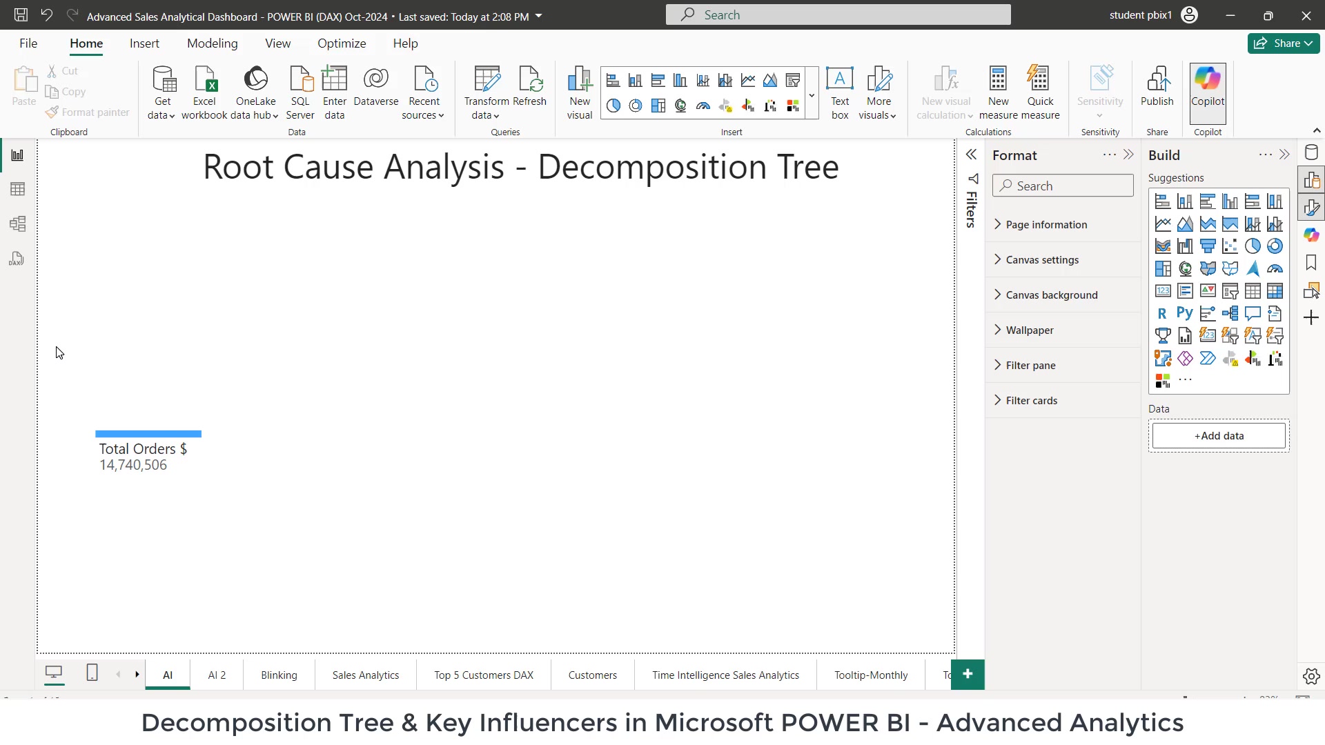Open DAX query view in left sidebar

17,259
